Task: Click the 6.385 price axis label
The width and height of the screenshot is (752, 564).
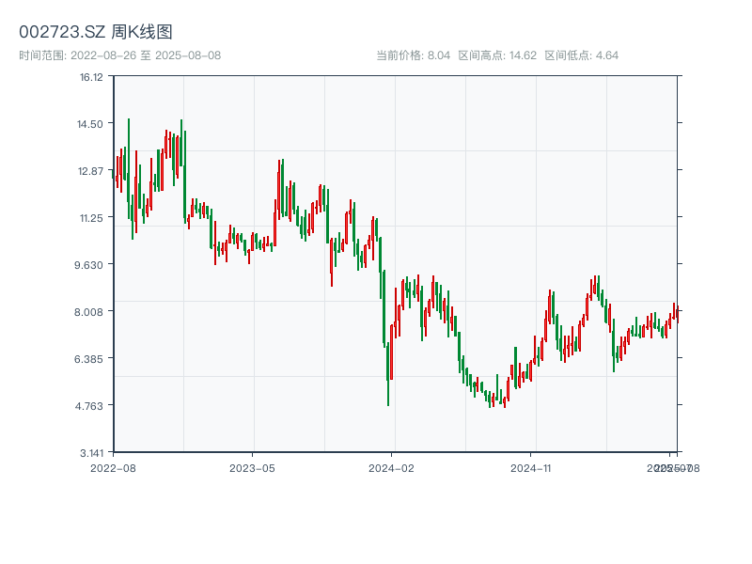Action: pos(91,359)
